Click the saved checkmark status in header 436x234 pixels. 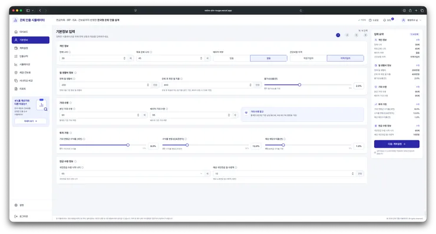click(x=362, y=20)
